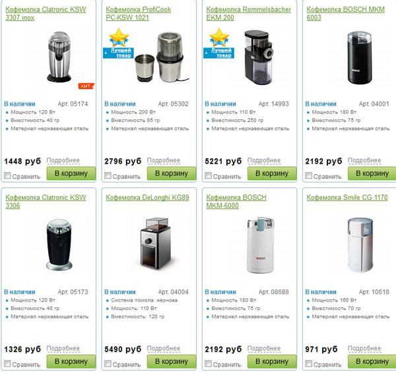Screen dimensions: 396x372
Task: Toggle compare checkbox for Smile CG 1170
Action: pyautogui.click(x=309, y=363)
